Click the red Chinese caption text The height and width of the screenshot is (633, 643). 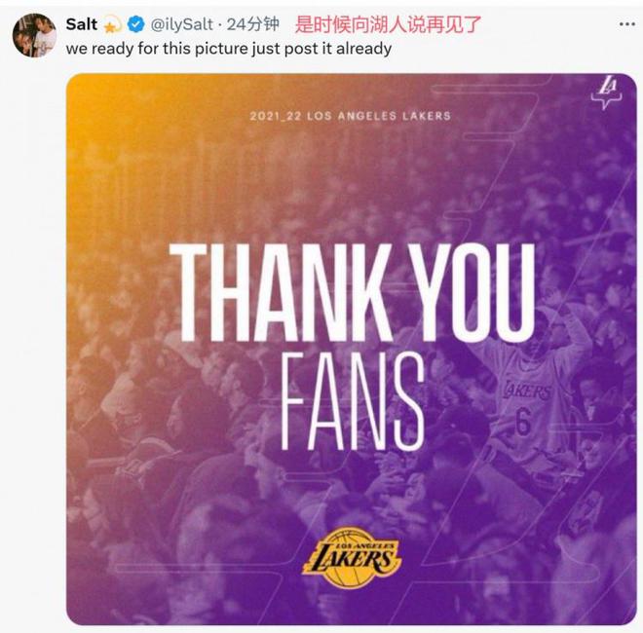(x=388, y=24)
